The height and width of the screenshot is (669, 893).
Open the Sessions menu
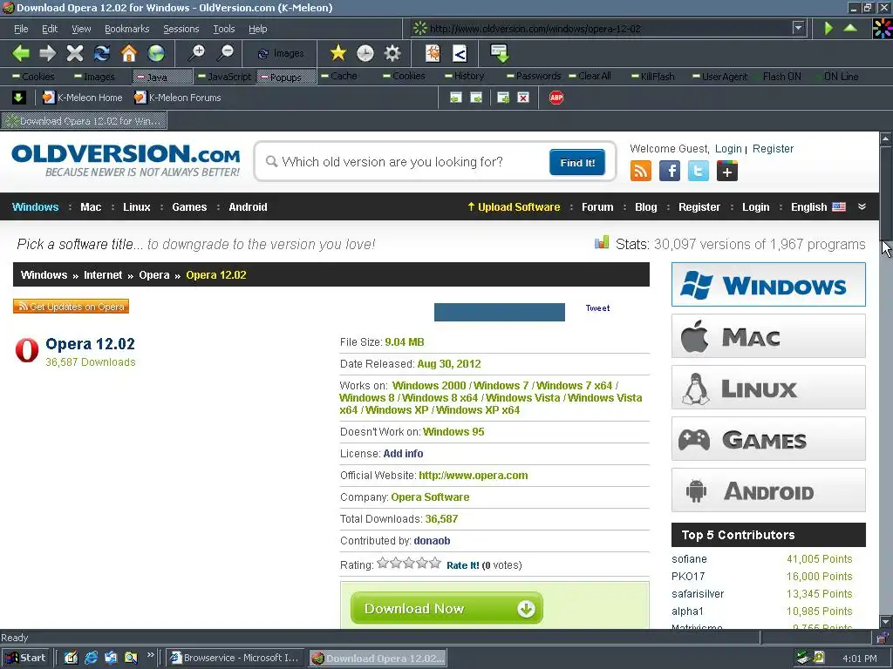pyautogui.click(x=181, y=29)
